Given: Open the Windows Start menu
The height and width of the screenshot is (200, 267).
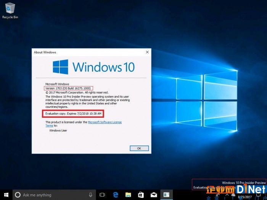Looking at the screenshot, I should pyautogui.click(x=6, y=195).
